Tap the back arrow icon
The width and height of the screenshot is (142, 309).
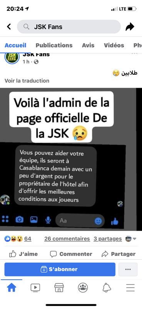(9, 27)
